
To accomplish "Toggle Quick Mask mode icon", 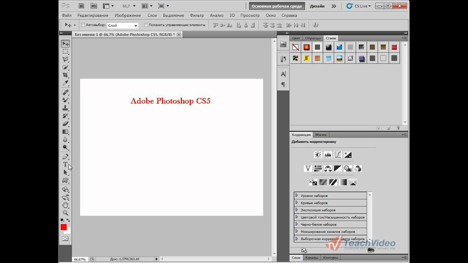I will click(x=65, y=239).
